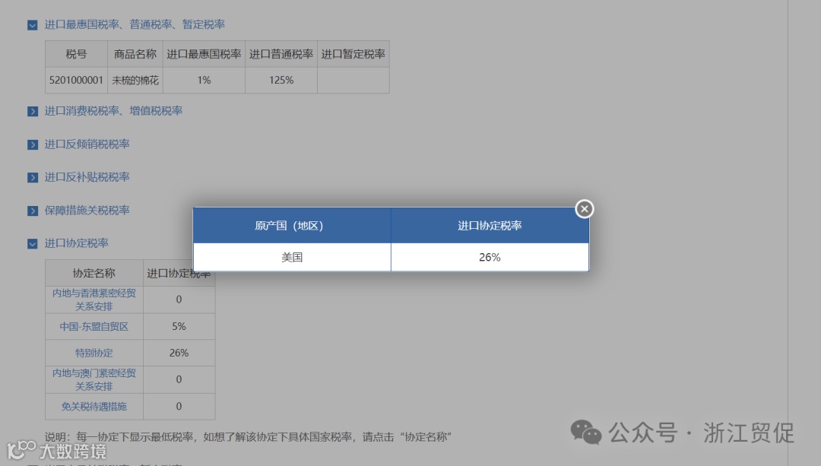Click the 协定名称 column header
Image resolution: width=821 pixels, height=466 pixels.
click(x=94, y=274)
